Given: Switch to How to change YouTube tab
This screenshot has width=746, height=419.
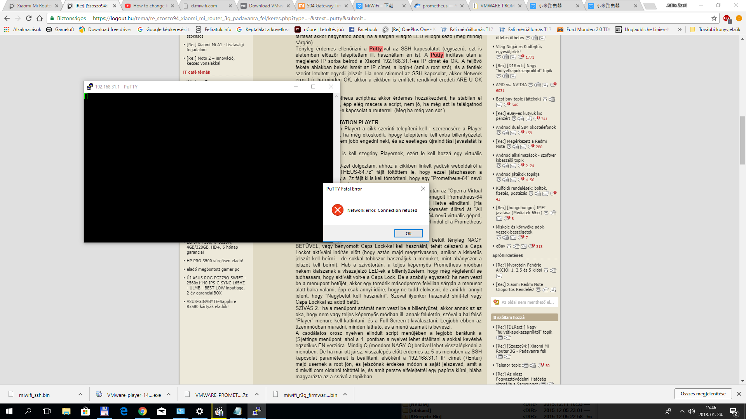Looking at the screenshot, I should [150, 6].
